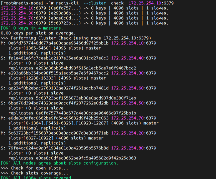
Task: Click the IP '172.25.254.30' in the summary line
Action: pos(17,13)
